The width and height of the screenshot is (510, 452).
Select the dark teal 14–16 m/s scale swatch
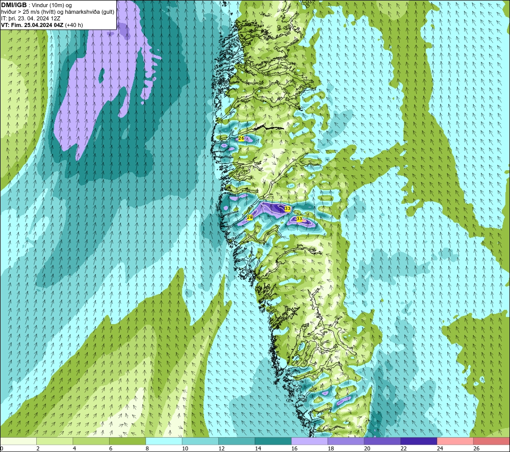(x=273, y=441)
